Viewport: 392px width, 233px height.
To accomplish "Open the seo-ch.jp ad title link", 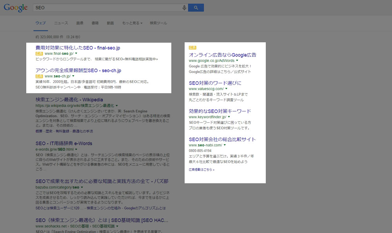I will [78, 70].
